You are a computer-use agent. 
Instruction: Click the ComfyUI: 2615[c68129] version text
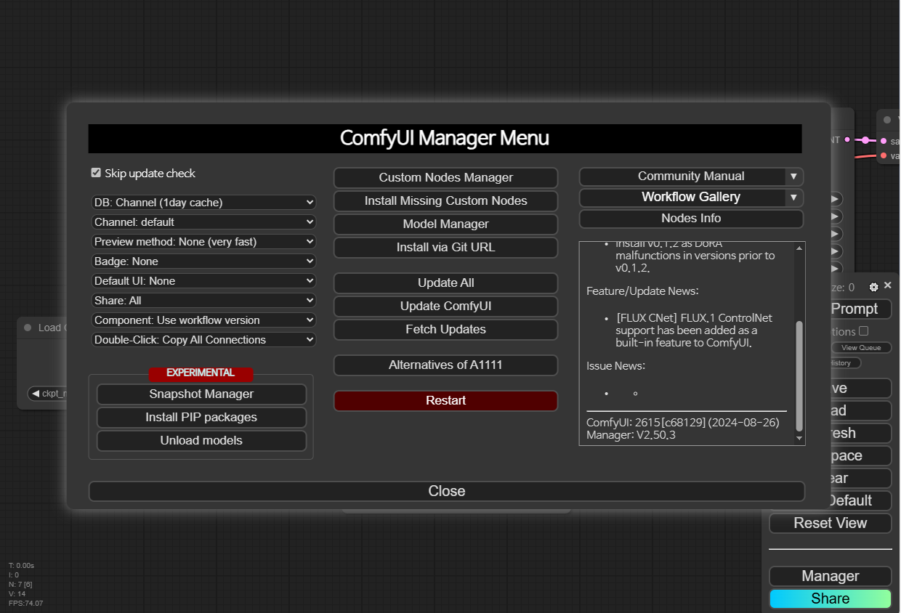[x=683, y=422]
